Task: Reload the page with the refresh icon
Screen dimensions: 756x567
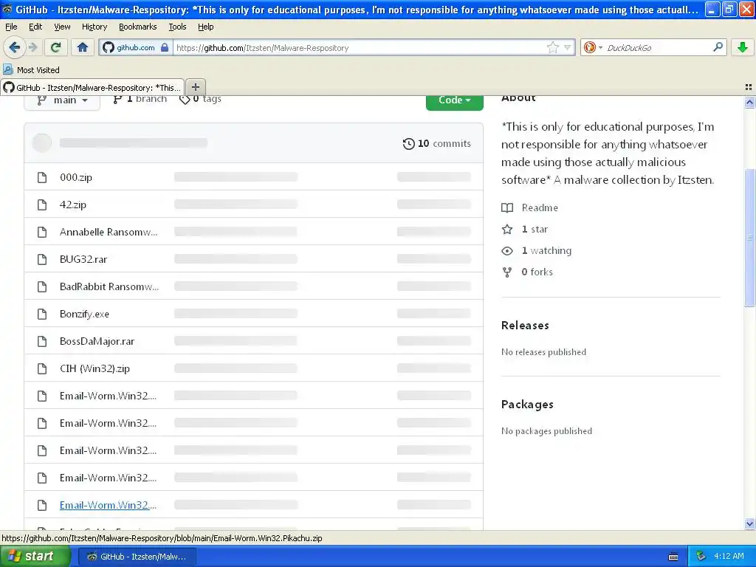Action: coord(56,47)
